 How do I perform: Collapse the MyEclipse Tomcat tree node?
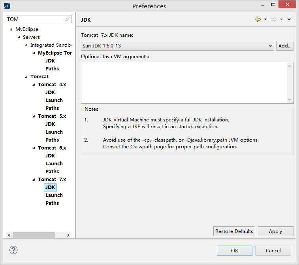[34, 53]
